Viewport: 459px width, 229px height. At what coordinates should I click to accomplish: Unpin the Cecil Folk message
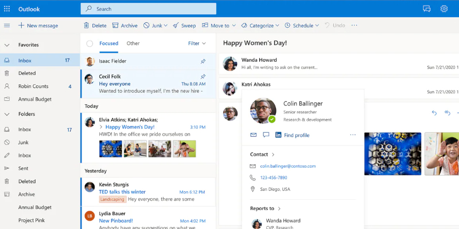203,76
